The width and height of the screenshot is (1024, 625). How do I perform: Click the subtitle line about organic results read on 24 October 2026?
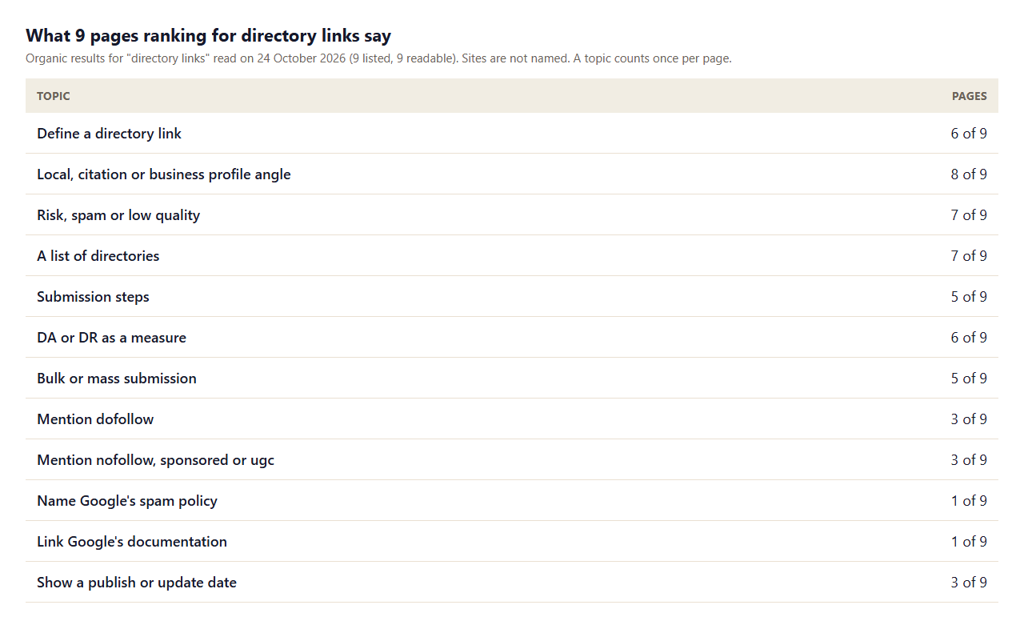coord(378,58)
